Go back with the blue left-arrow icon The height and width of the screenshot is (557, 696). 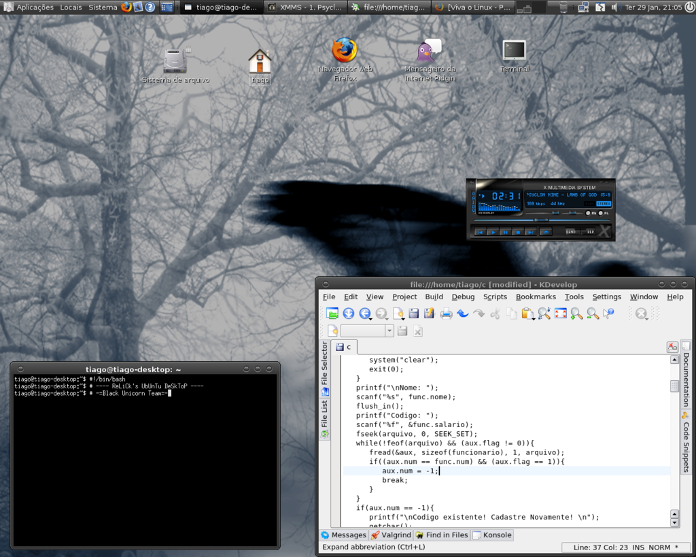pyautogui.click(x=364, y=314)
